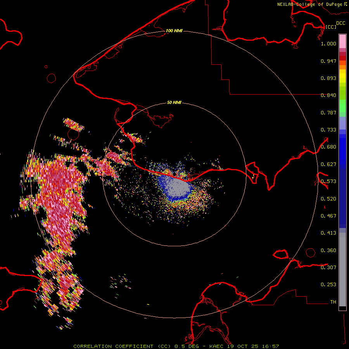Viewport: 349px width, 349px height.
Task: Click the 0.520 legend value
Action: pos(328,199)
